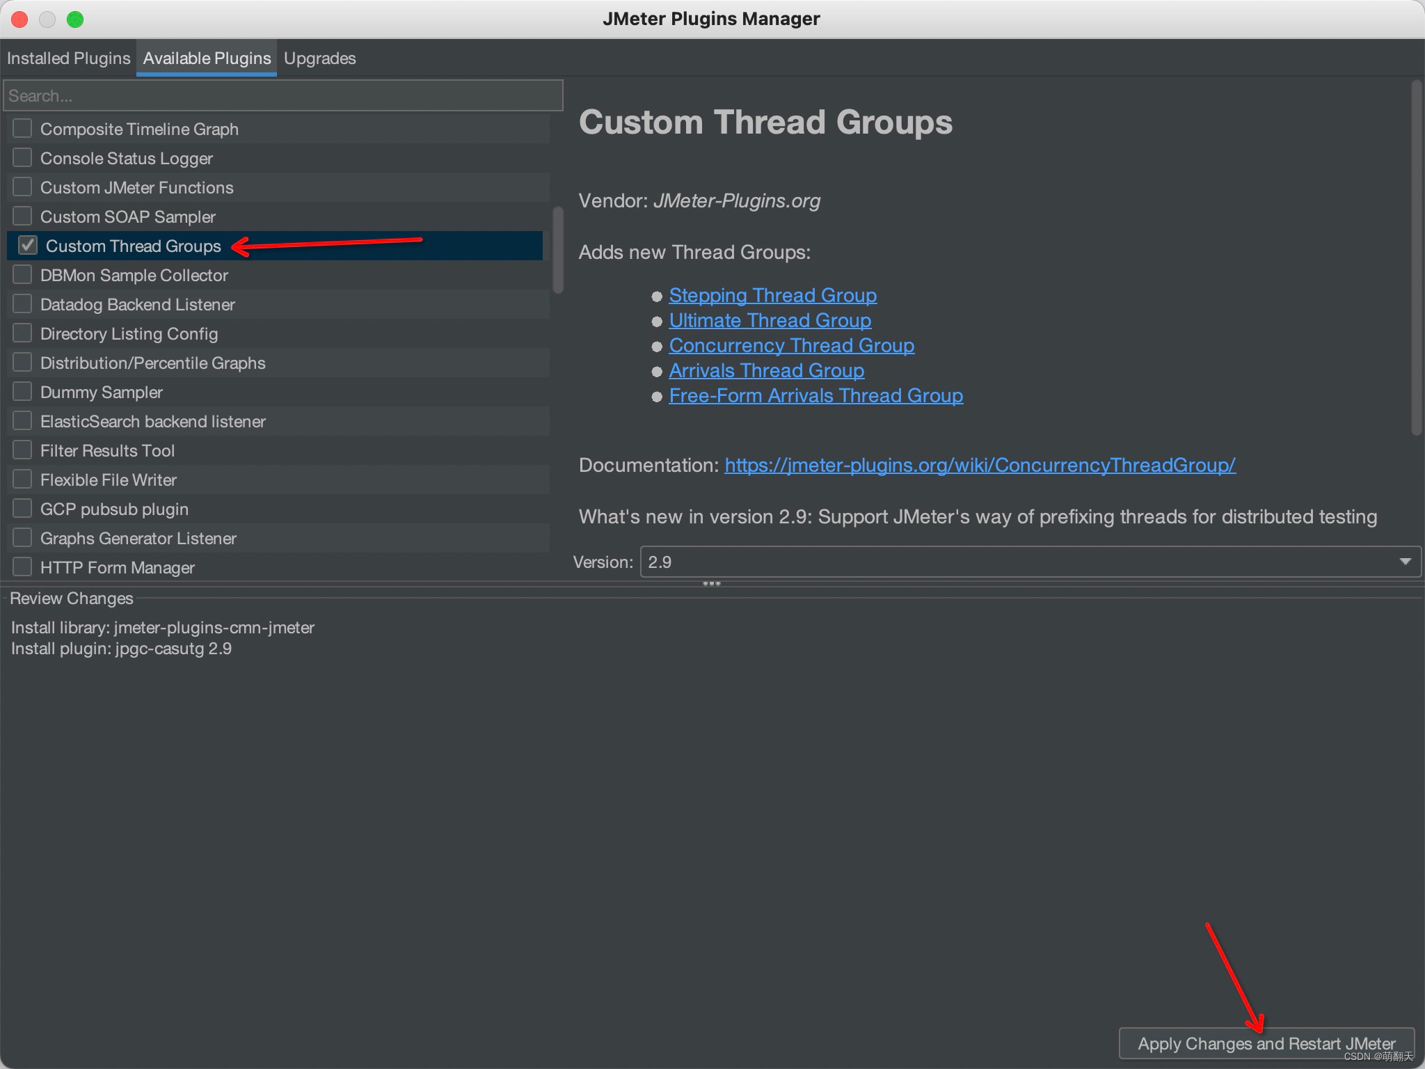Open the Ultimate Thread Group link
This screenshot has width=1425, height=1069.
770,320
